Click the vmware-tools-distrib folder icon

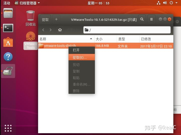(41, 46)
